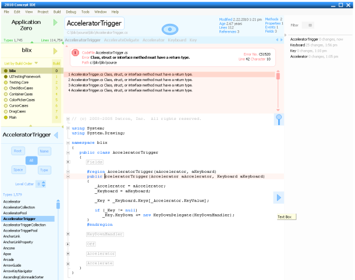Screen dimensions: 355x280
Task: Select AcceleratorTriggerPool in types list
Action: [20, 231]
